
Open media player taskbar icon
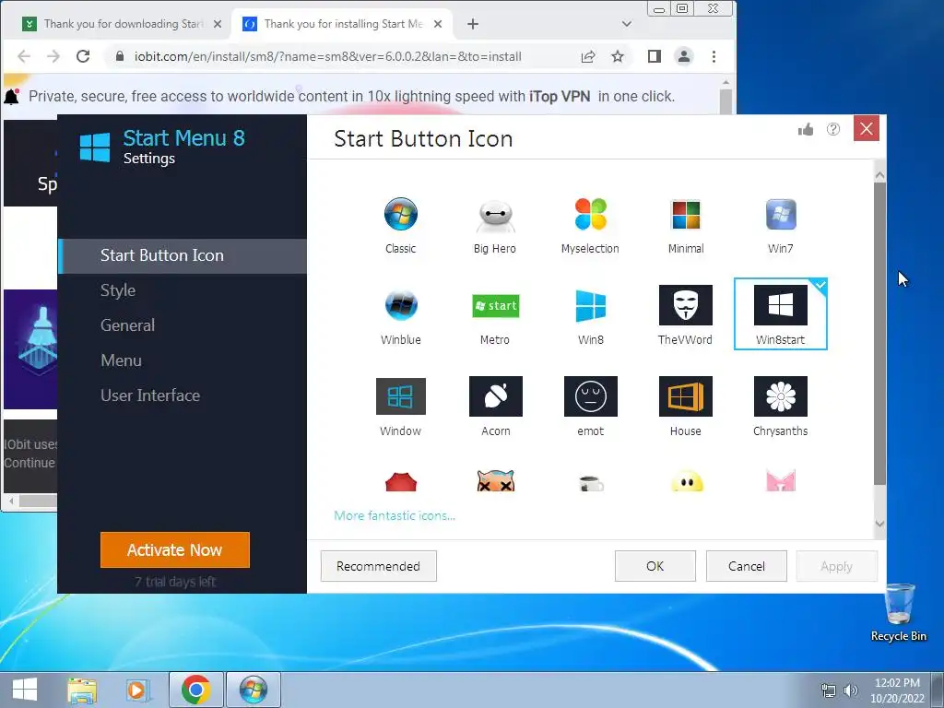click(137, 690)
